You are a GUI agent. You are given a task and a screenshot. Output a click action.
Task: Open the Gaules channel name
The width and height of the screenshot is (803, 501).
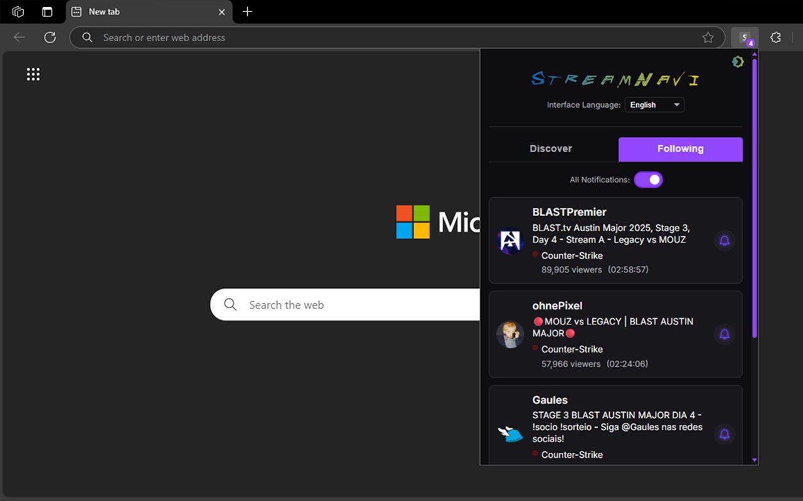click(550, 400)
